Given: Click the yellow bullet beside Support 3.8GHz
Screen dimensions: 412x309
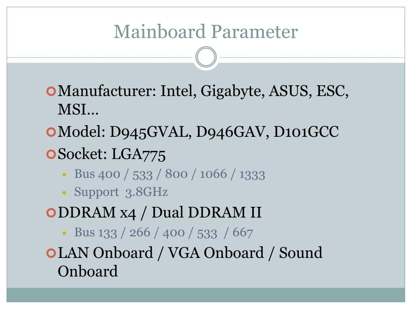Looking at the screenshot, I should pyautogui.click(x=64, y=193).
